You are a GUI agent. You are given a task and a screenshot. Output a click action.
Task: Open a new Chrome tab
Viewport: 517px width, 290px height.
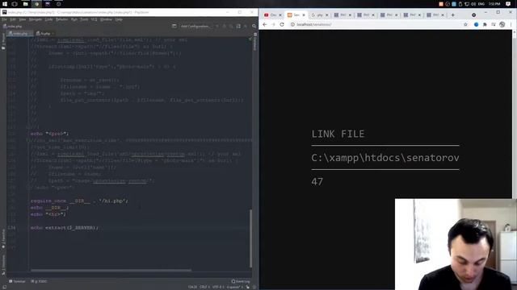[x=452, y=15]
